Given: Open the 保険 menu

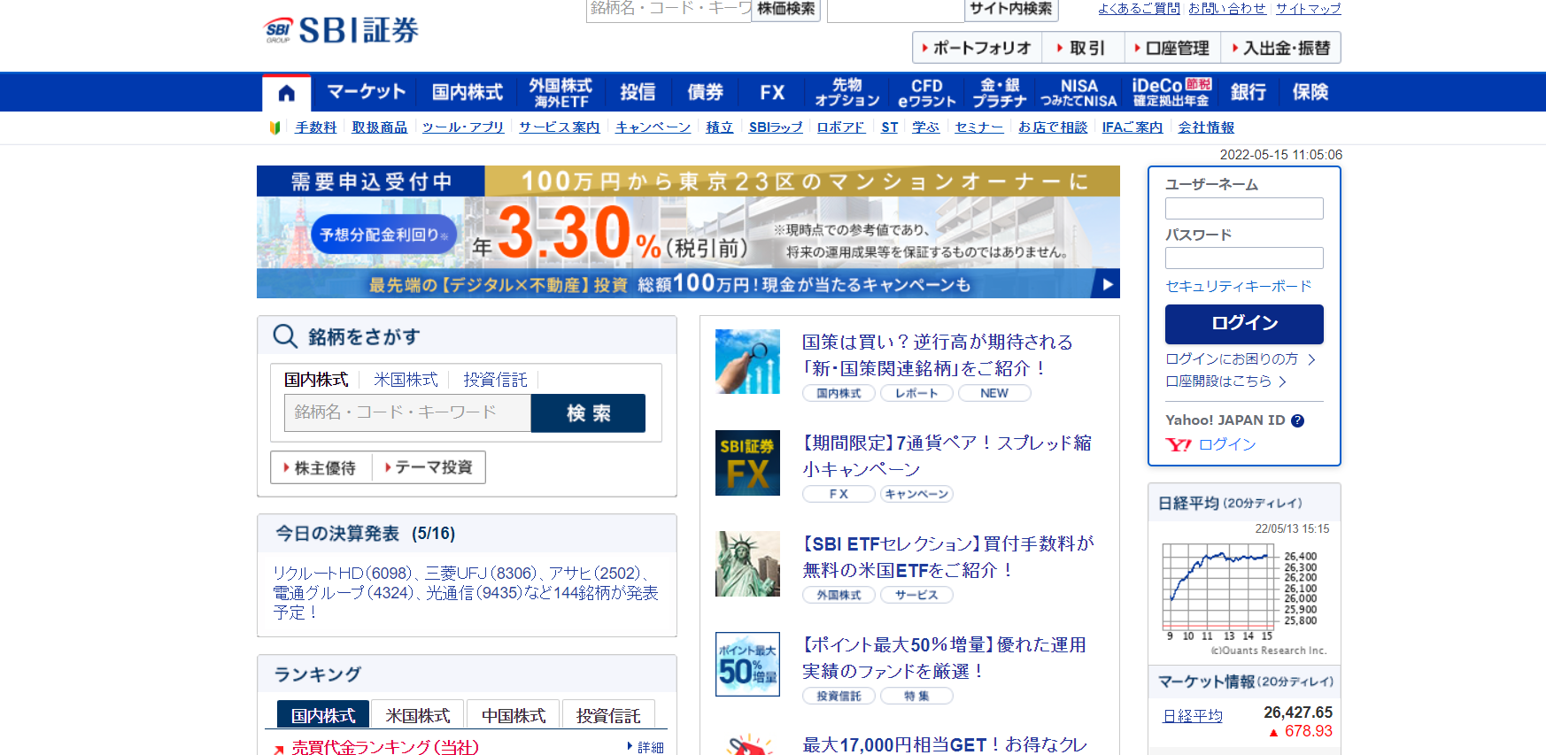Looking at the screenshot, I should [1310, 92].
